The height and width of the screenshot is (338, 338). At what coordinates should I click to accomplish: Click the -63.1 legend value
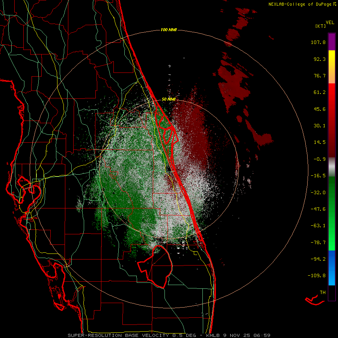click(x=318, y=226)
